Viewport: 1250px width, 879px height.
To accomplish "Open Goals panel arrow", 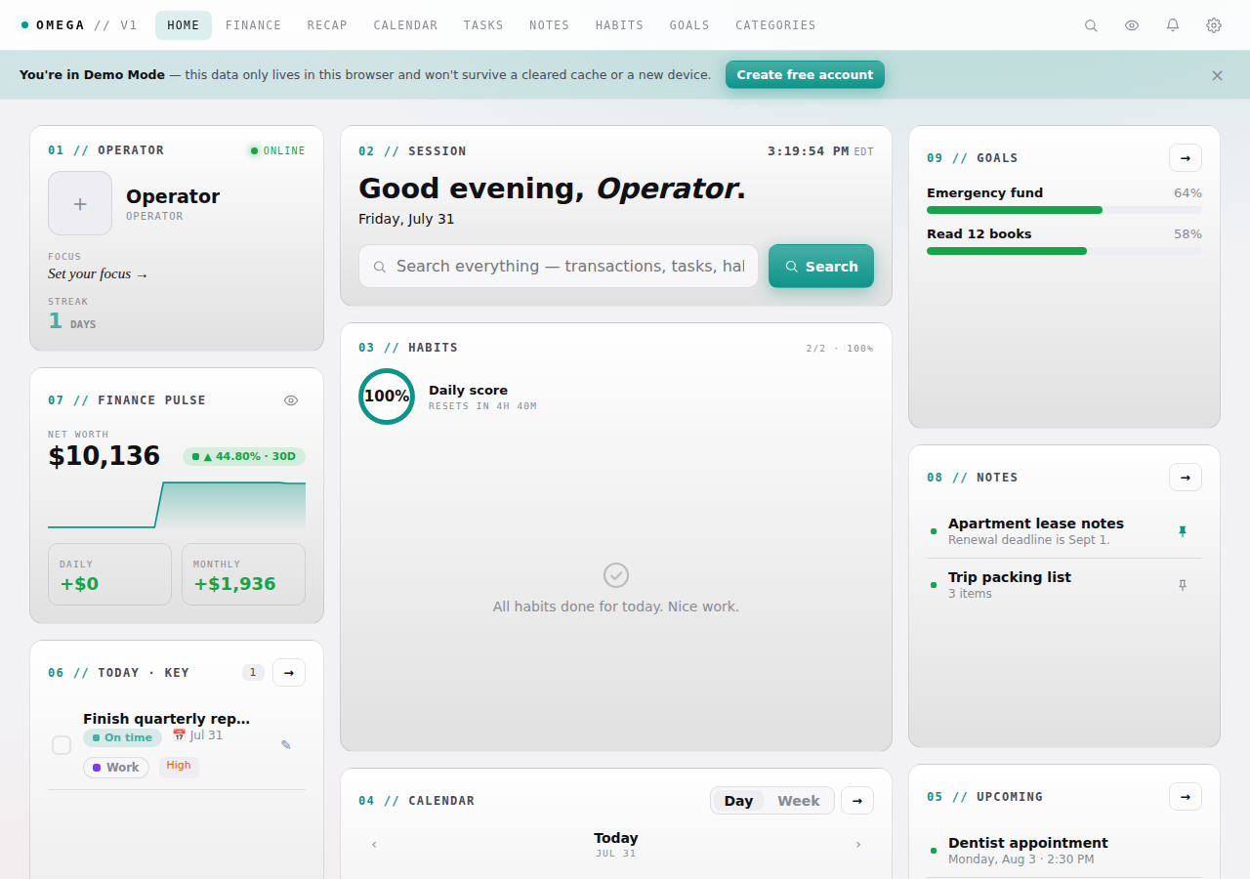I will [x=1186, y=158].
